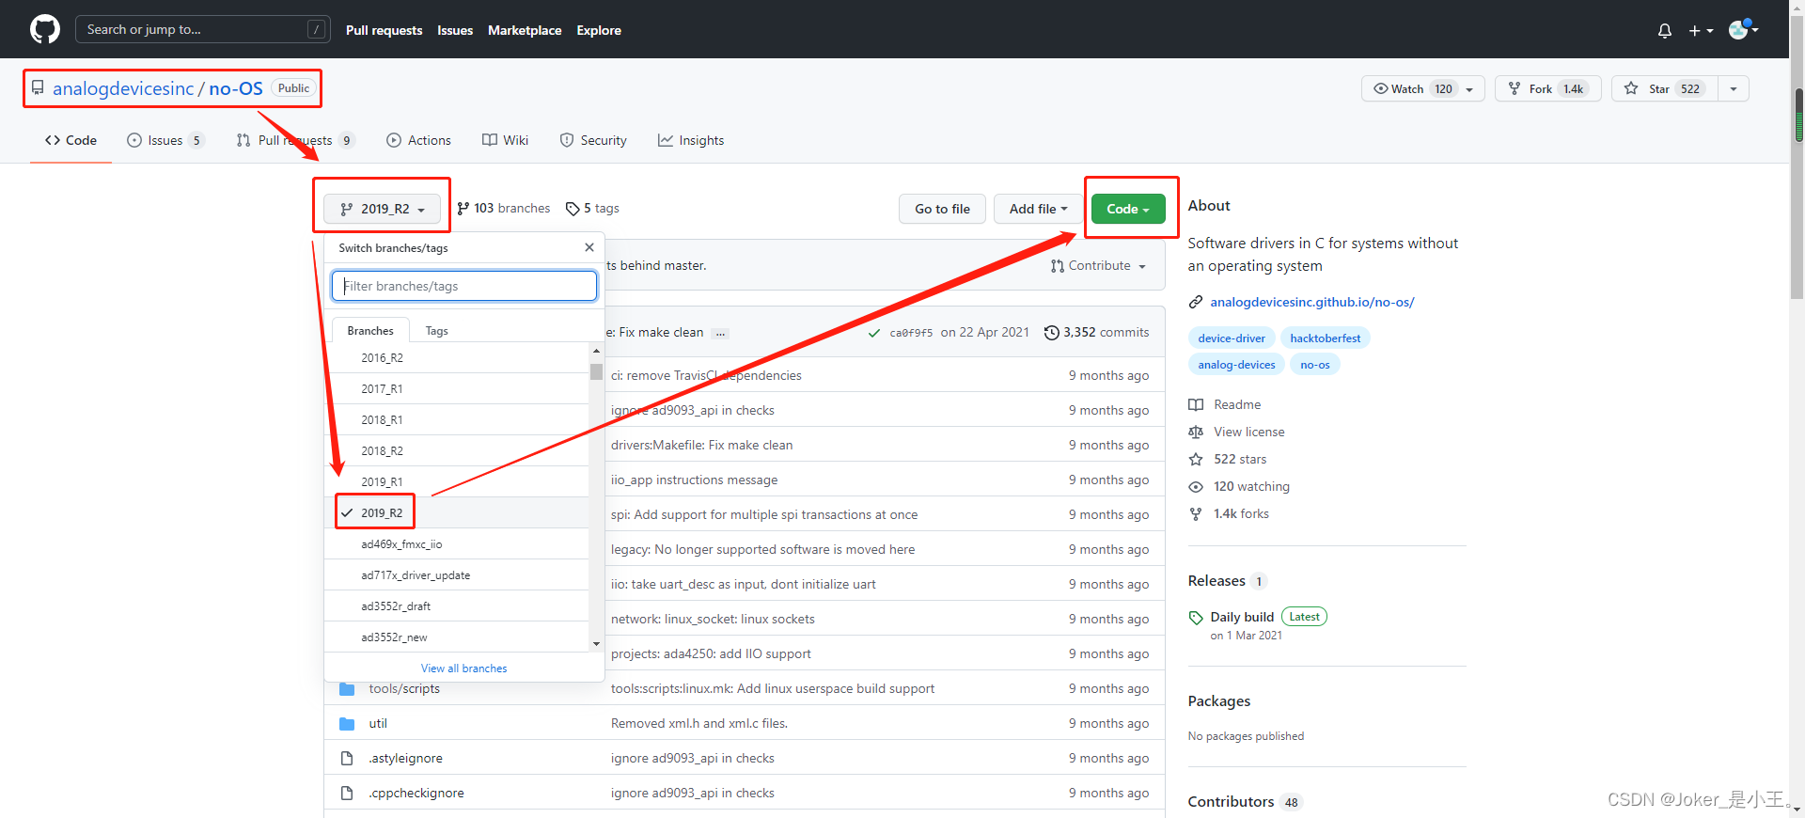Click the .astyleignore file icon
The image size is (1805, 818).
click(347, 758)
